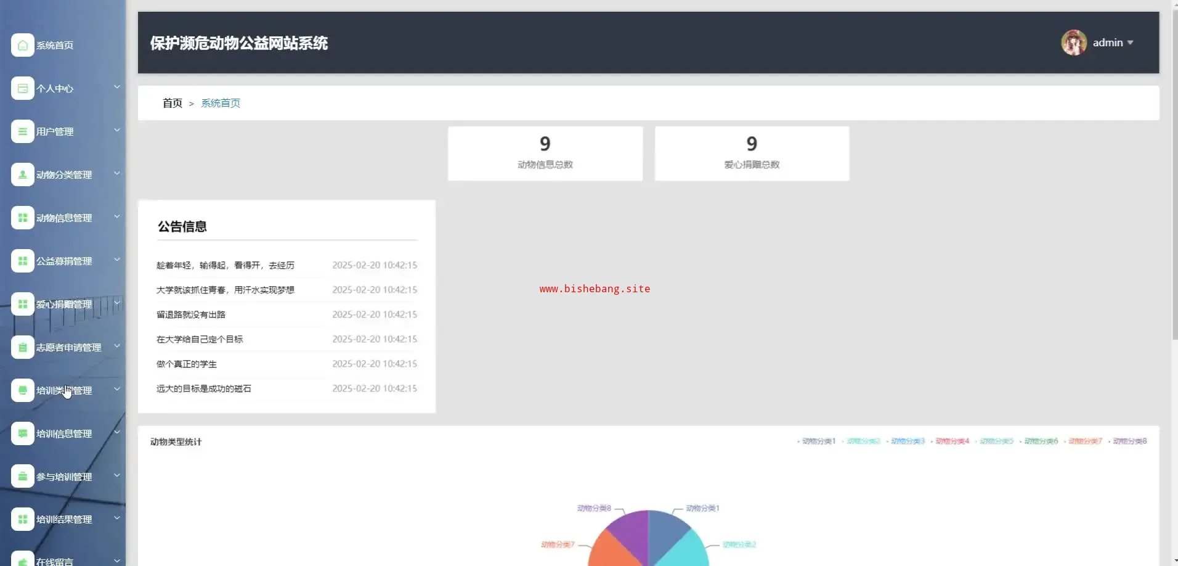
Task: Select the 培训类型管理 menu label
Action: point(64,390)
